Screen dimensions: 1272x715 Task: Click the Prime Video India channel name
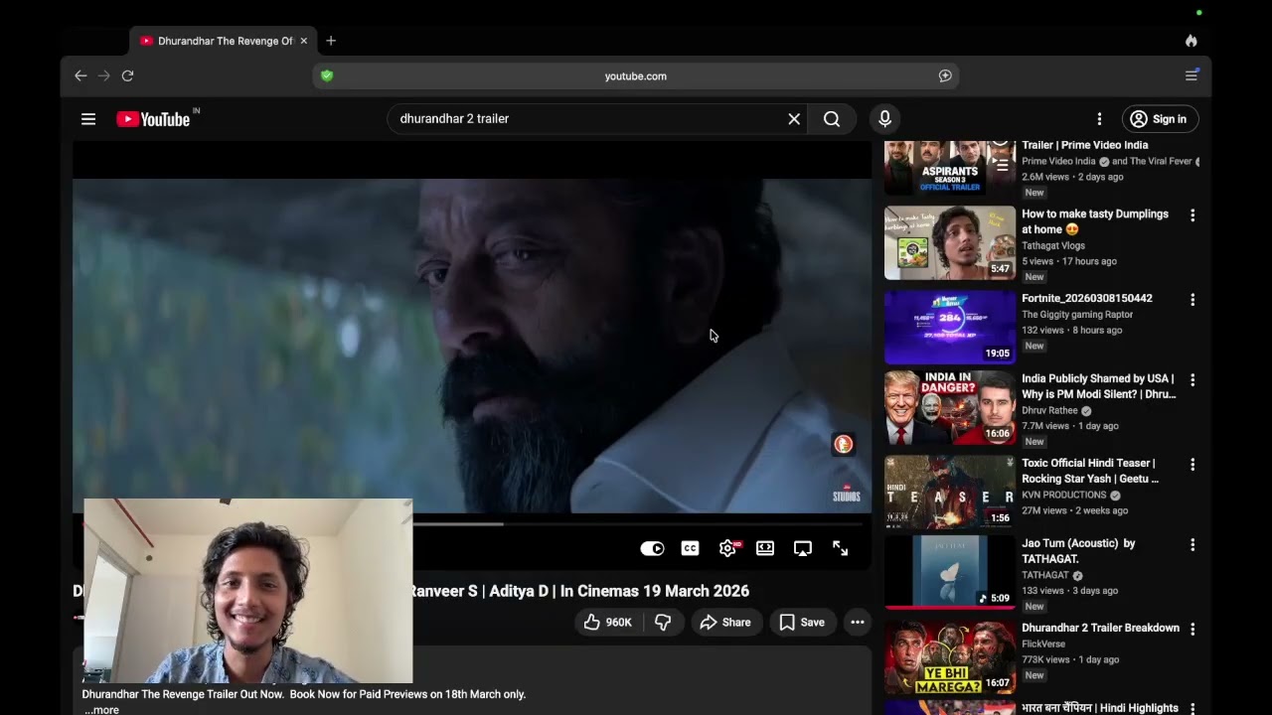coord(1058,161)
